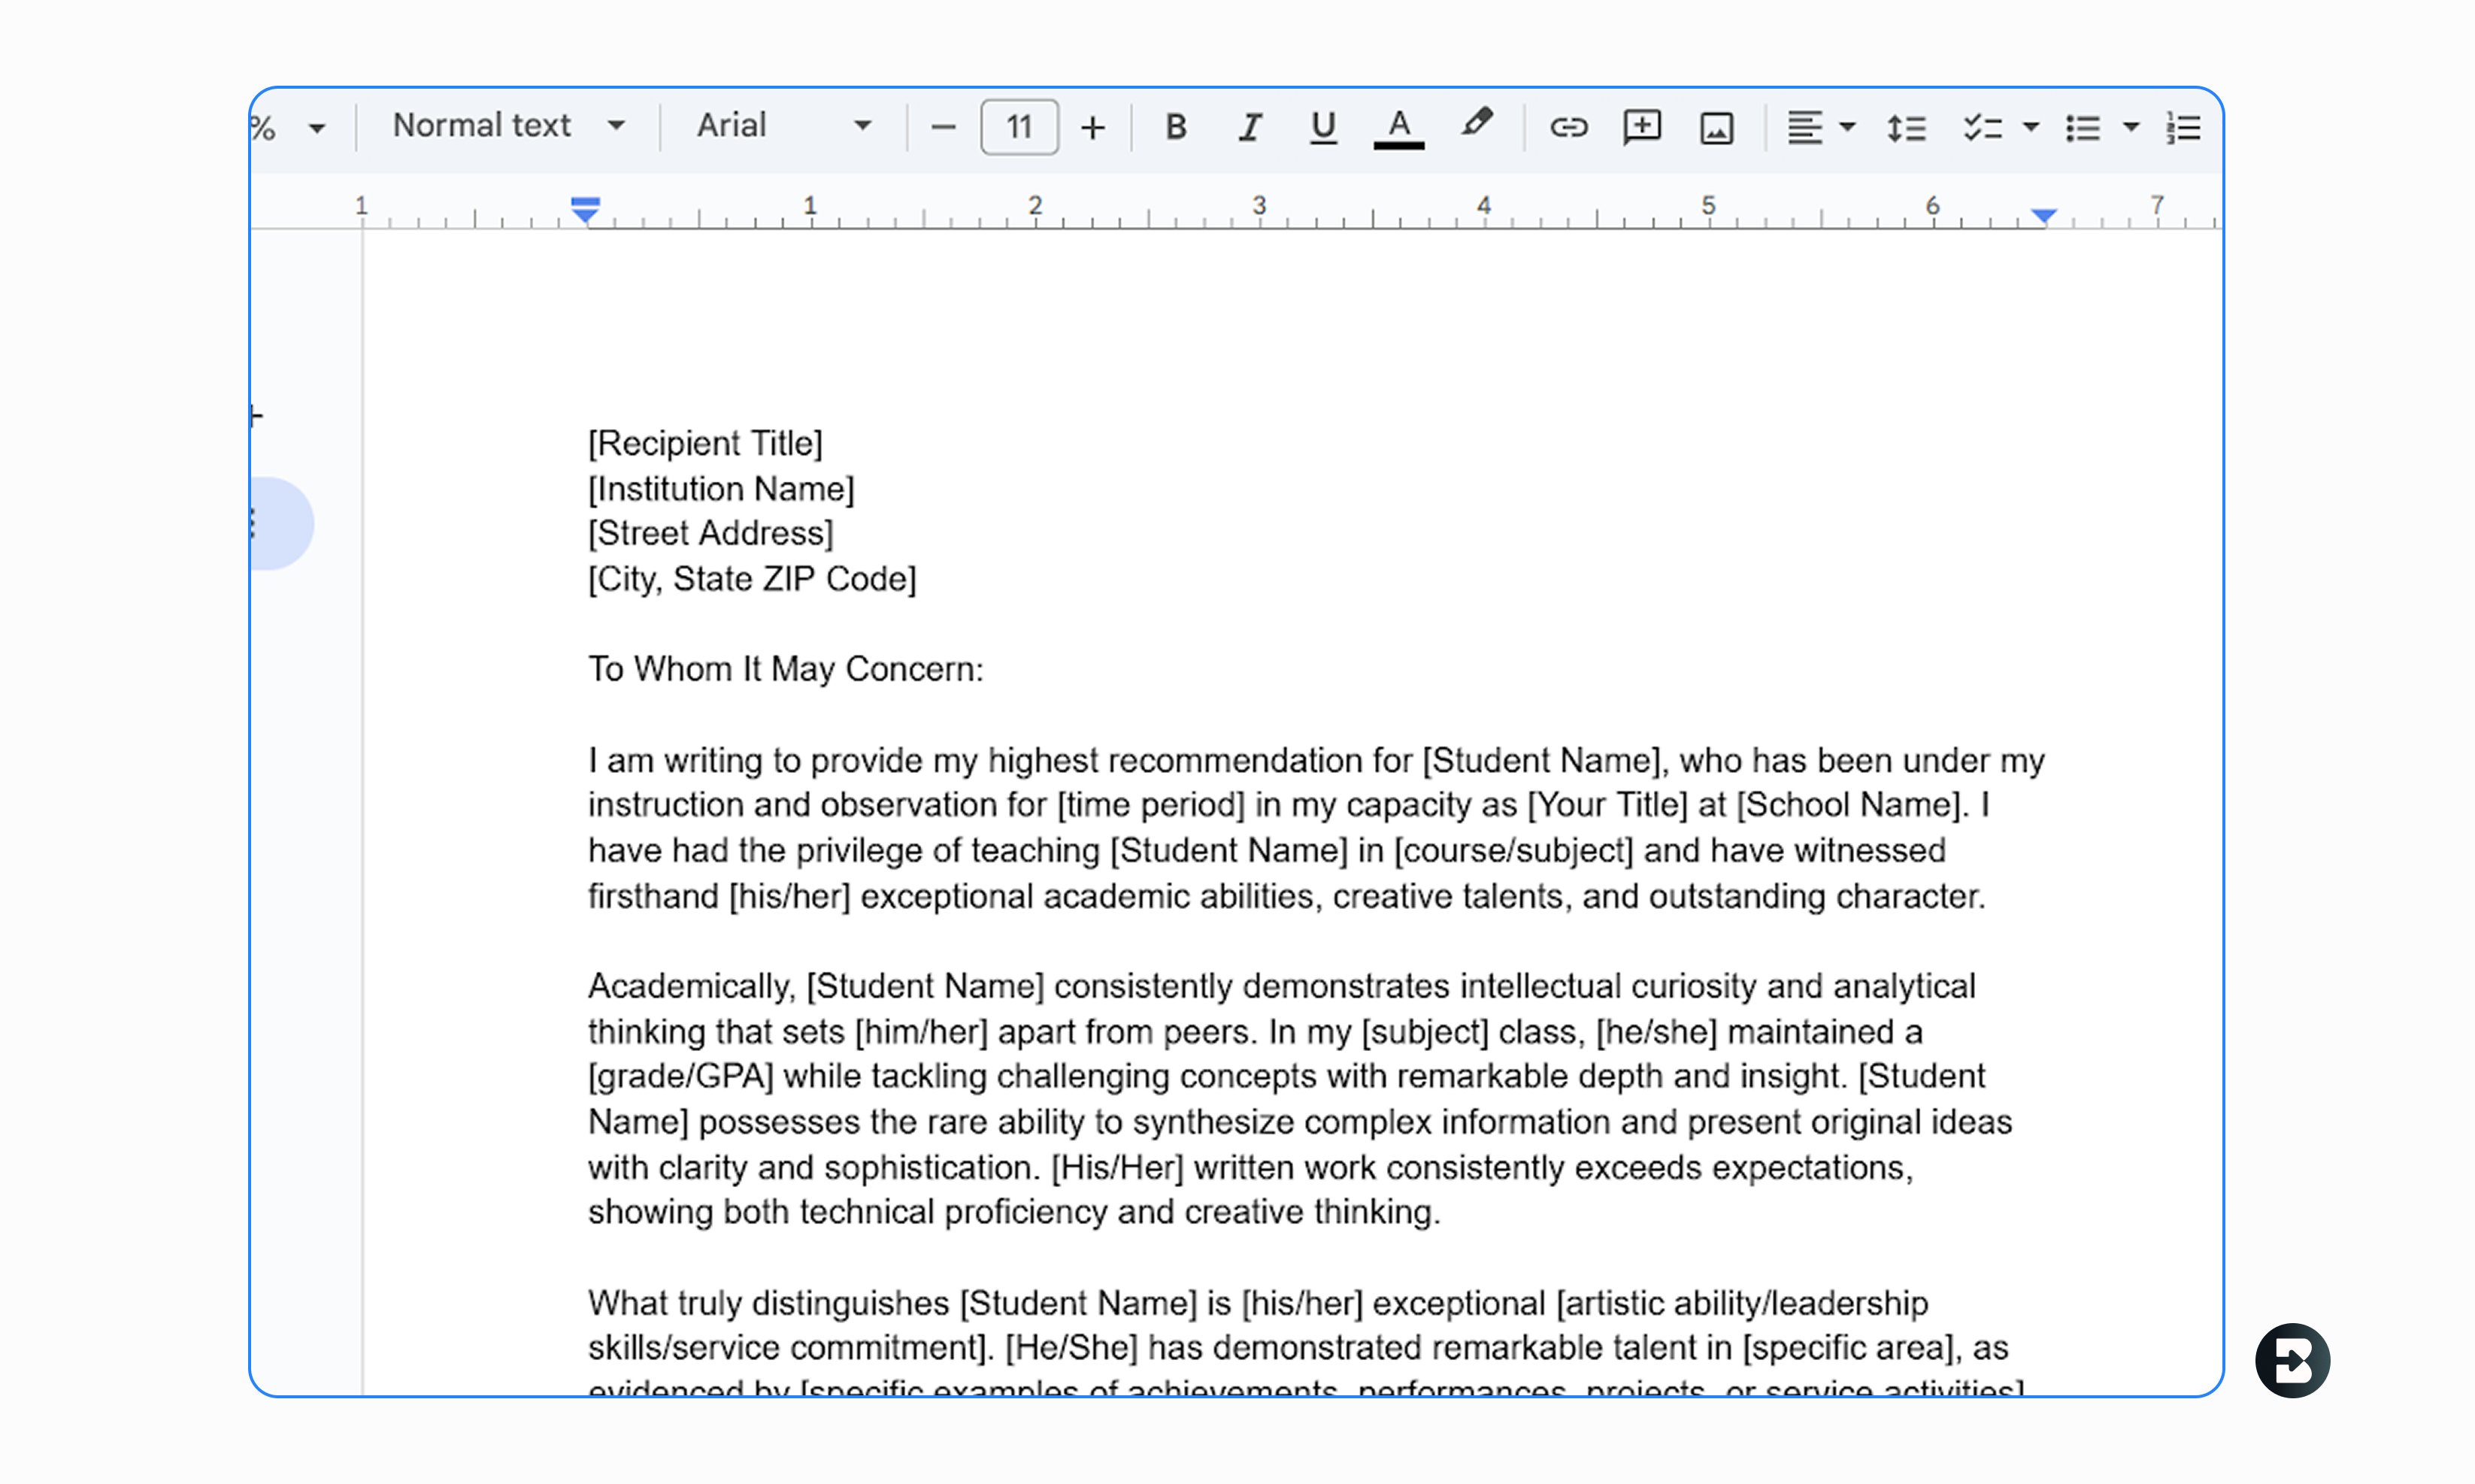Expand the text alignment dropdown arrow
This screenshot has height=1484, width=2475.
[1848, 127]
